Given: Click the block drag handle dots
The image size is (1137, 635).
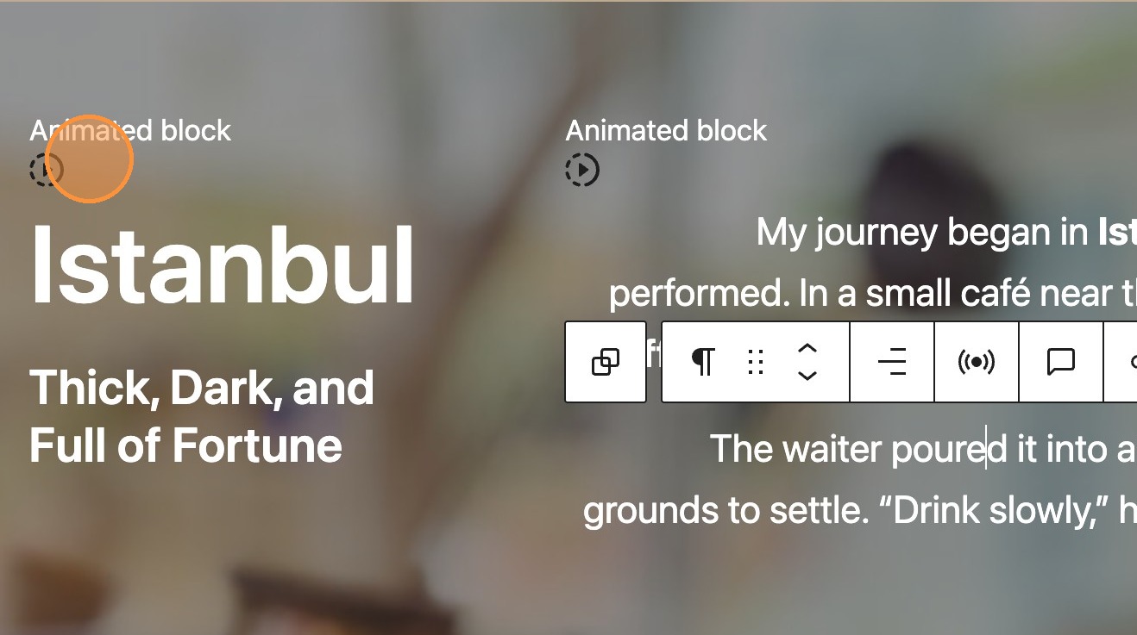Looking at the screenshot, I should pos(756,363).
